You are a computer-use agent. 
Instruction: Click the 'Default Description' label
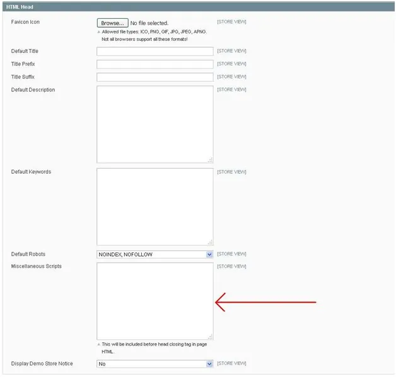pos(33,90)
